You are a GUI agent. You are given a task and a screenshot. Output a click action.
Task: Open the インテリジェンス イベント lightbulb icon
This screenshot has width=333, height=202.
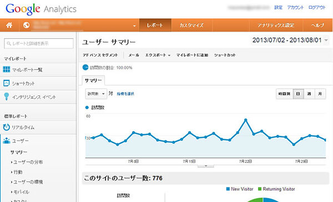6,97
